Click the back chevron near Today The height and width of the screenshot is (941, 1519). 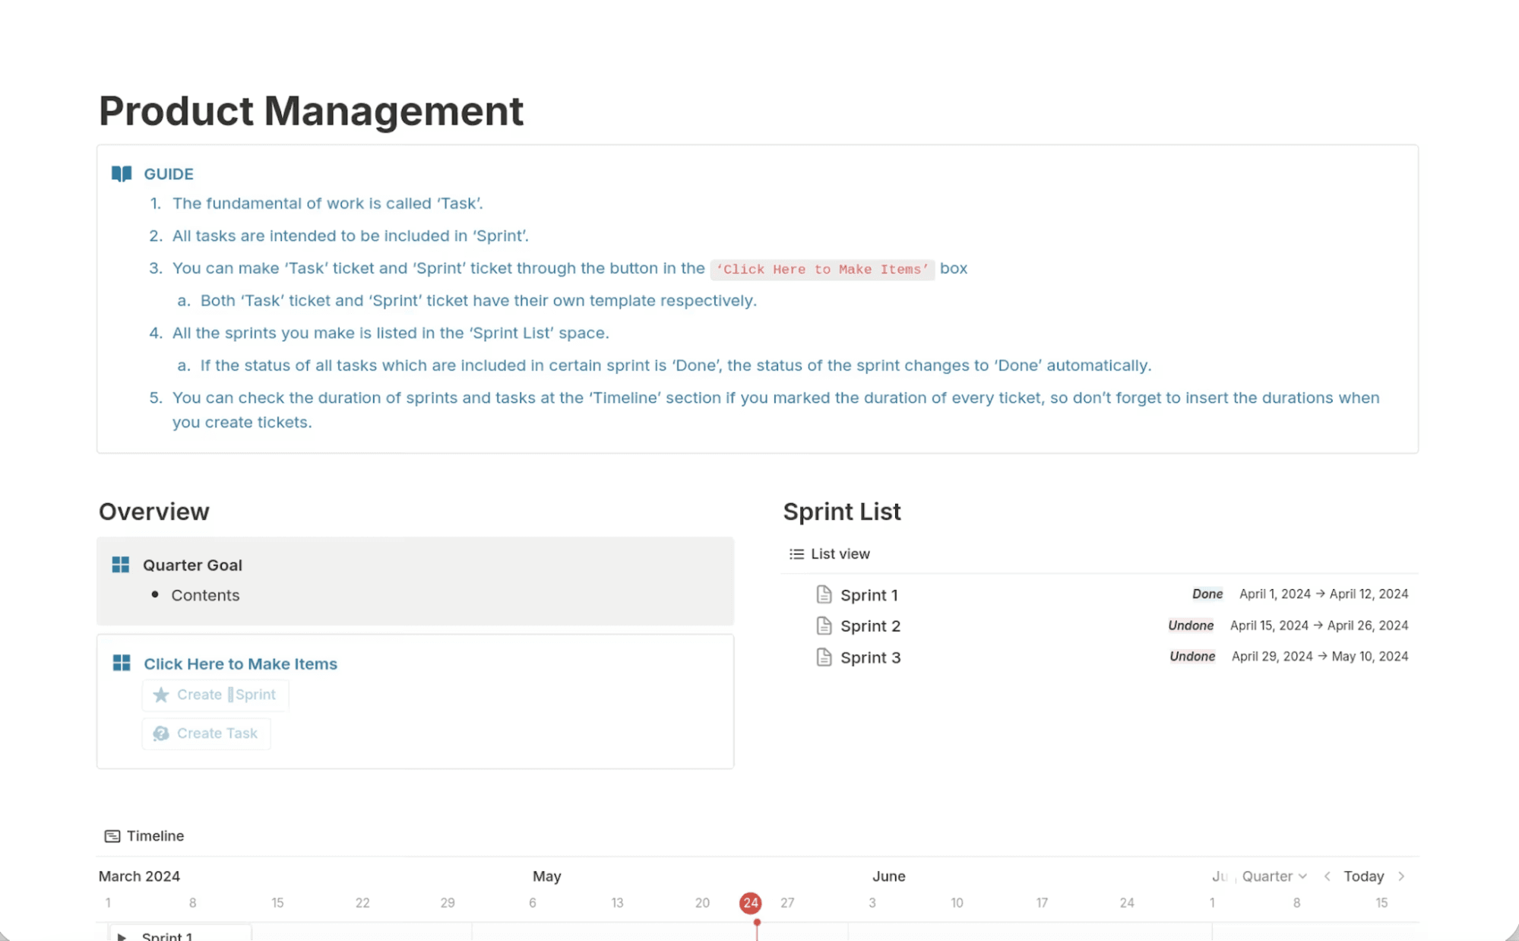1327,876
